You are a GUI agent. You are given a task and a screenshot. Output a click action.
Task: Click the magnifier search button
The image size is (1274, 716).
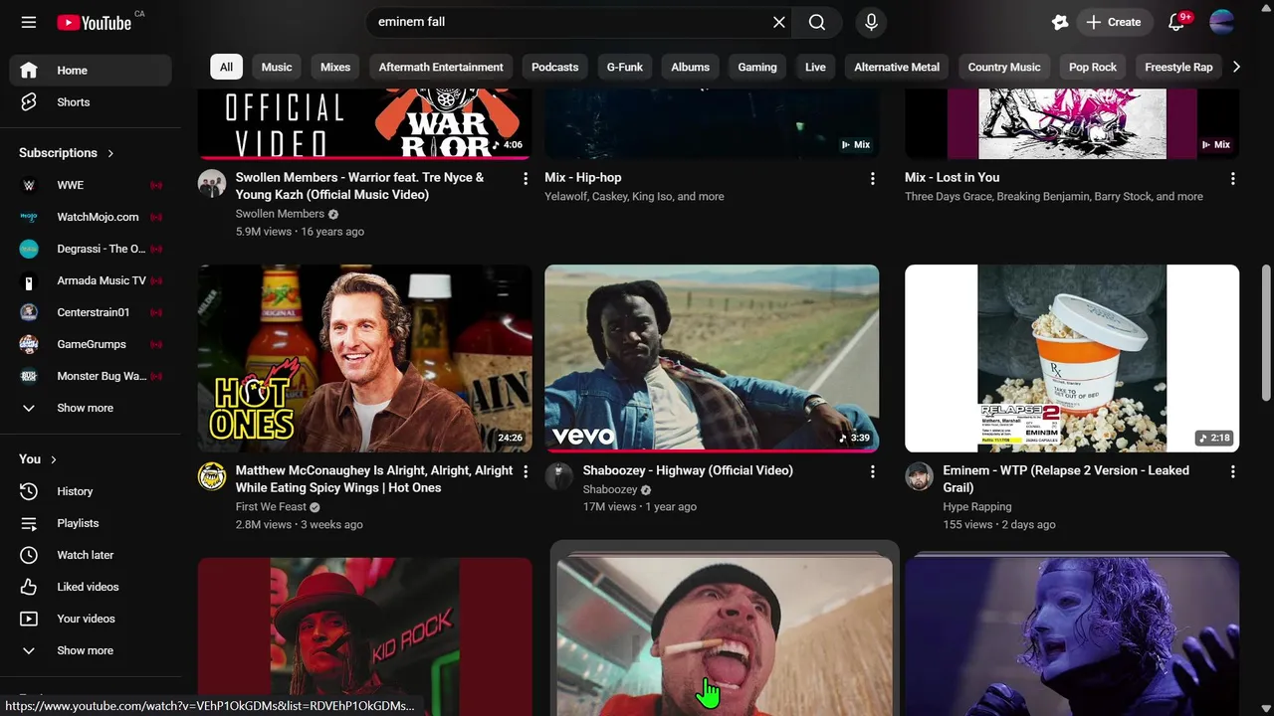pos(817,22)
